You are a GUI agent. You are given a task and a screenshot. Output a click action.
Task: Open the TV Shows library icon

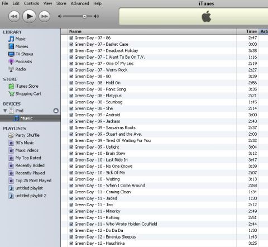coord(11,54)
